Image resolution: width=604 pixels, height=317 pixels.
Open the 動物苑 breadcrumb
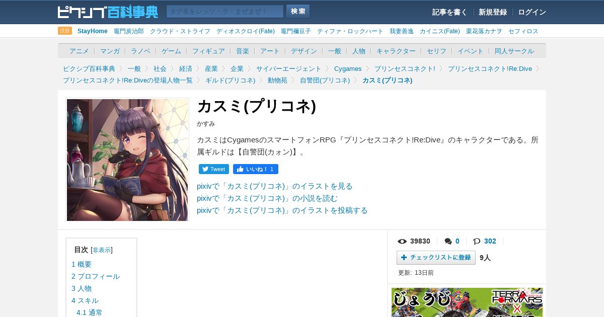[278, 81]
